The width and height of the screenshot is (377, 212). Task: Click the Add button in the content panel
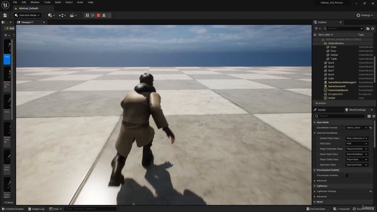point(9,28)
